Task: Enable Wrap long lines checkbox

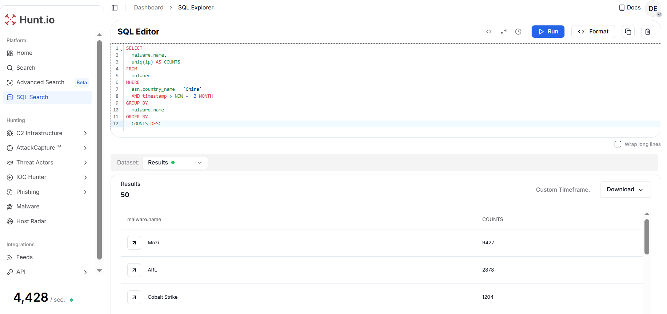Action: [618, 144]
